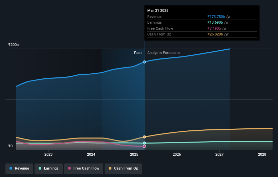Click the 2027 x-axis label
278x177 pixels.
coord(219,154)
